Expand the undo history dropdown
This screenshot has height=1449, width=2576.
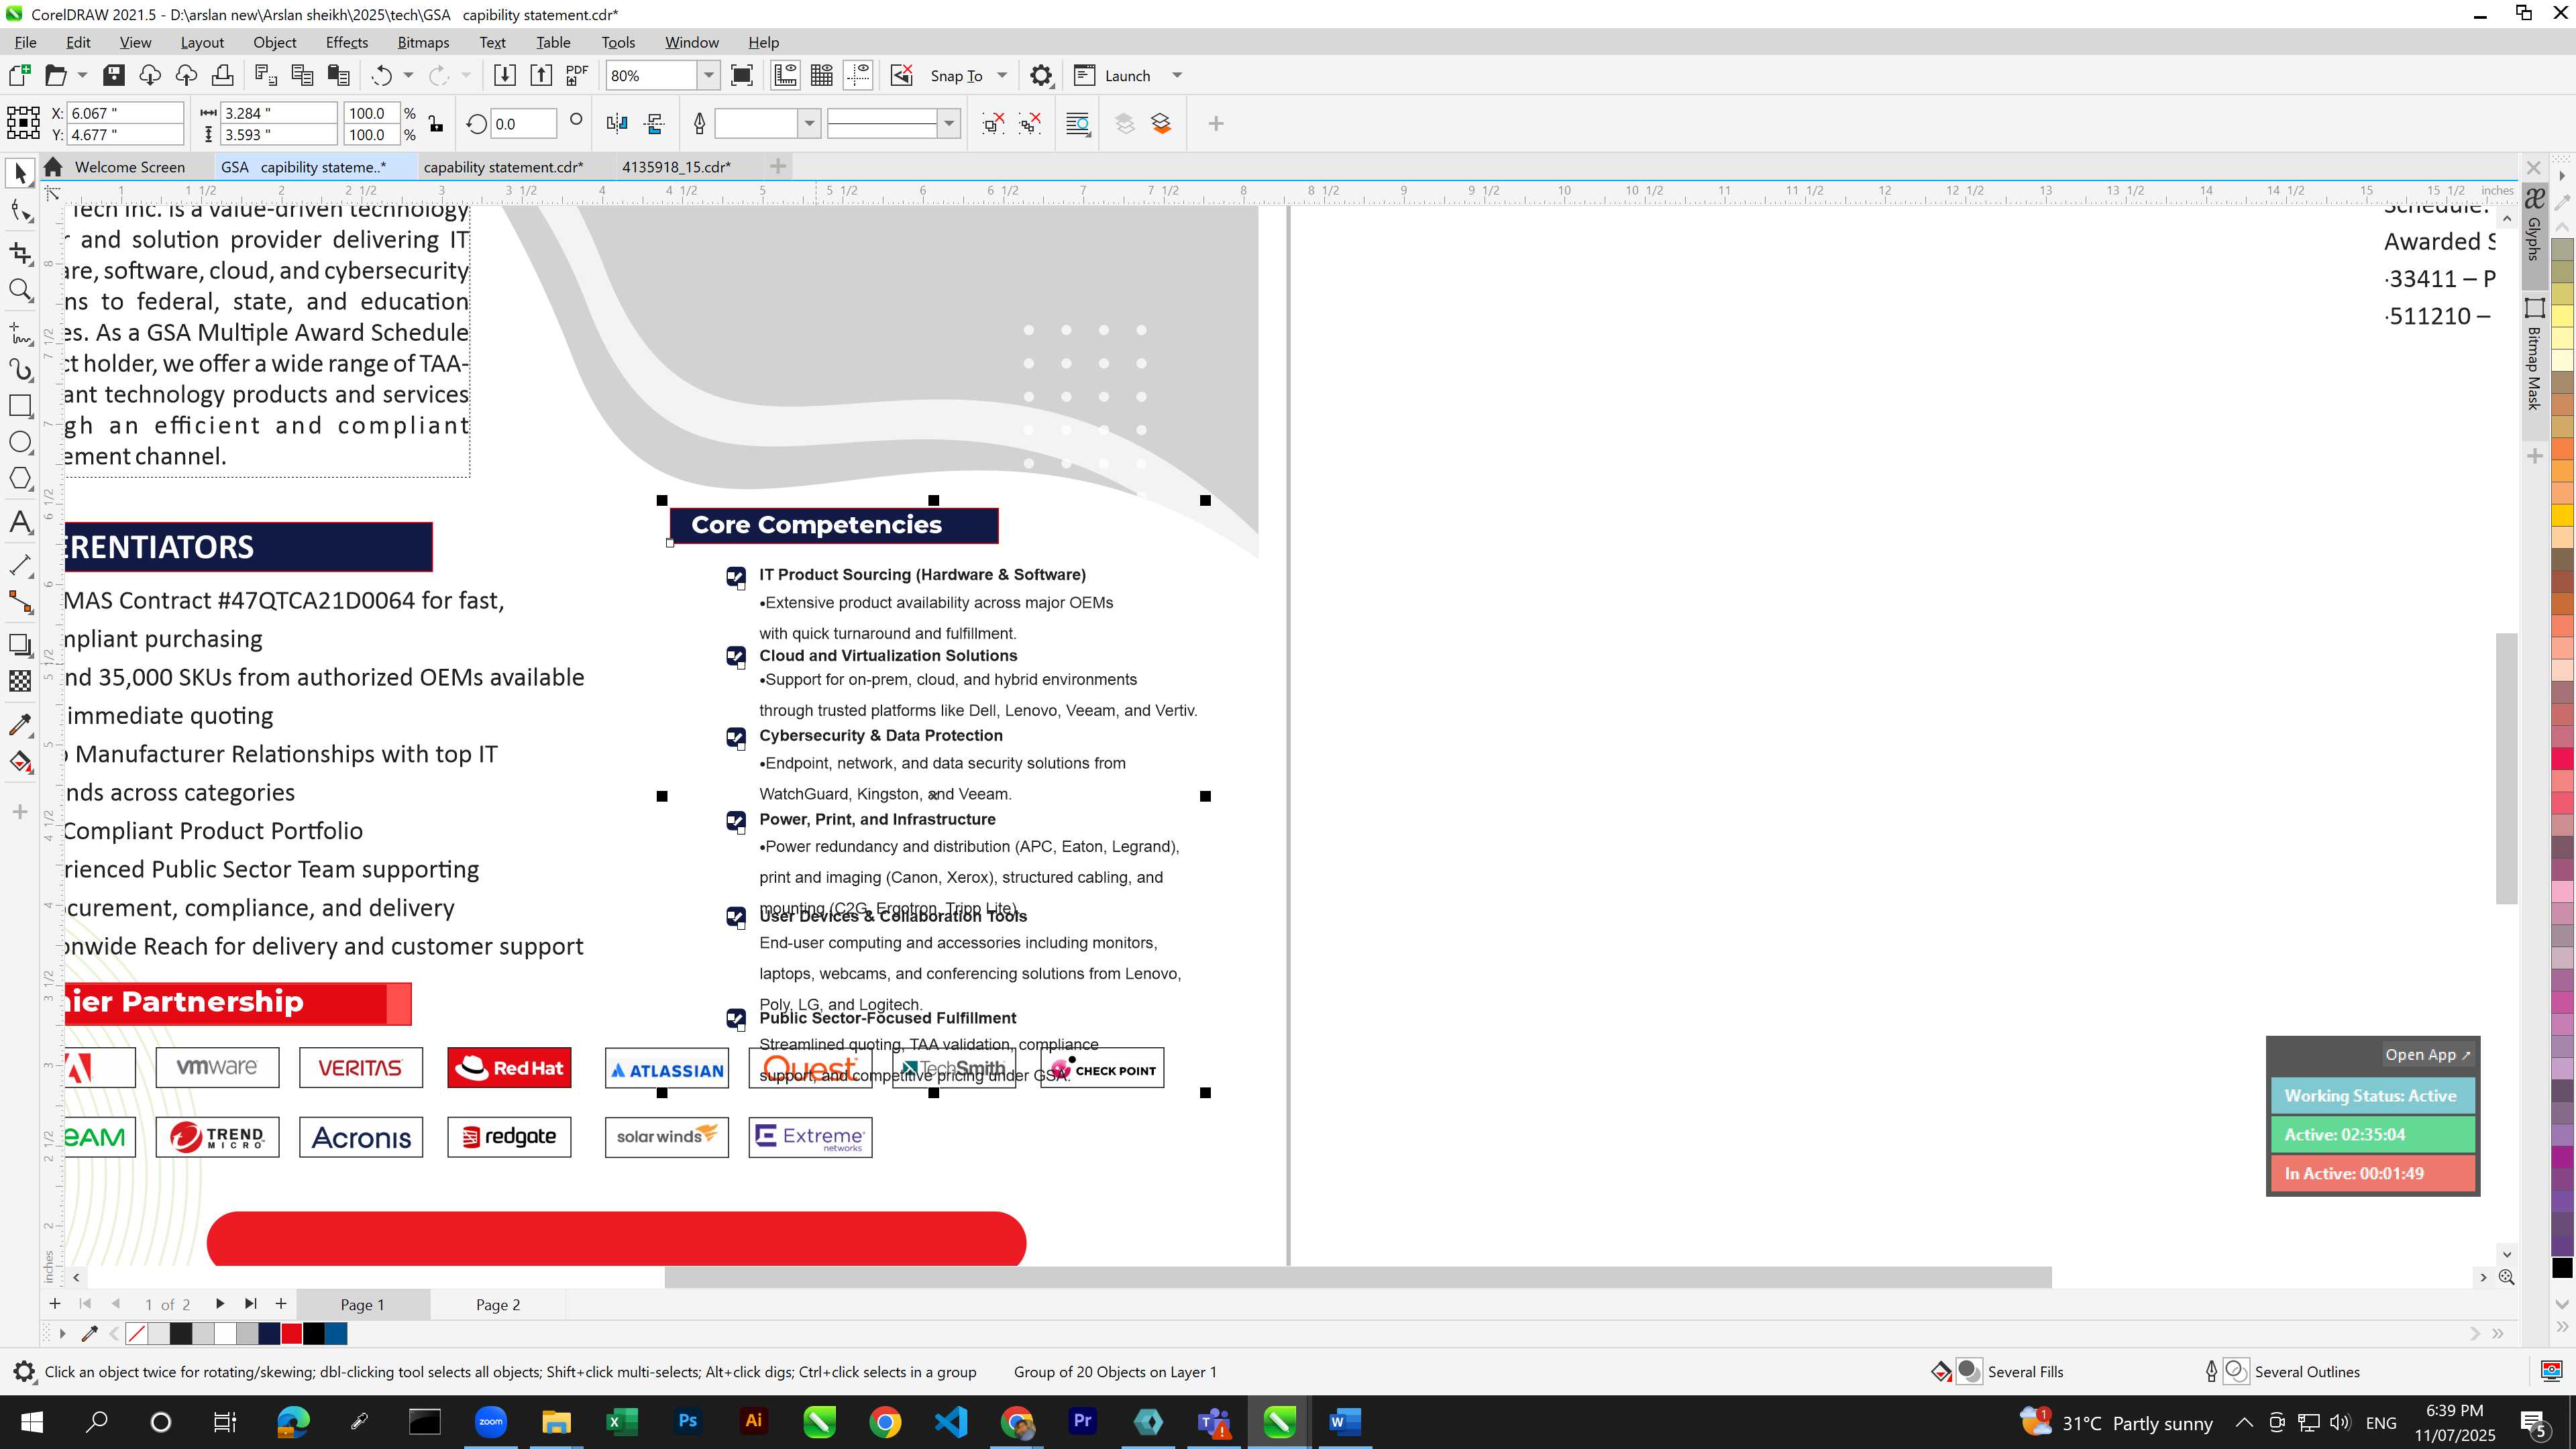pos(408,75)
